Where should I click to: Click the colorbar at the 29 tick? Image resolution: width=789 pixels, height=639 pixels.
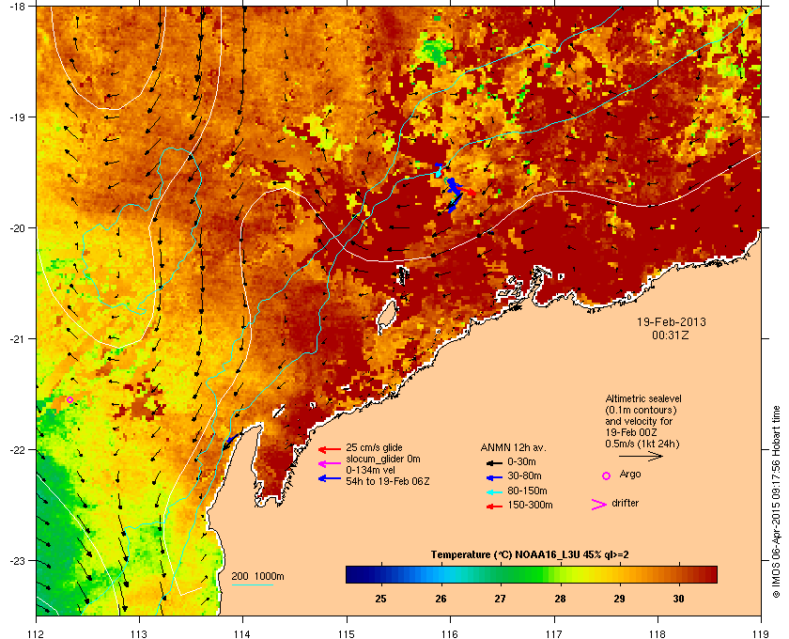coord(619,574)
